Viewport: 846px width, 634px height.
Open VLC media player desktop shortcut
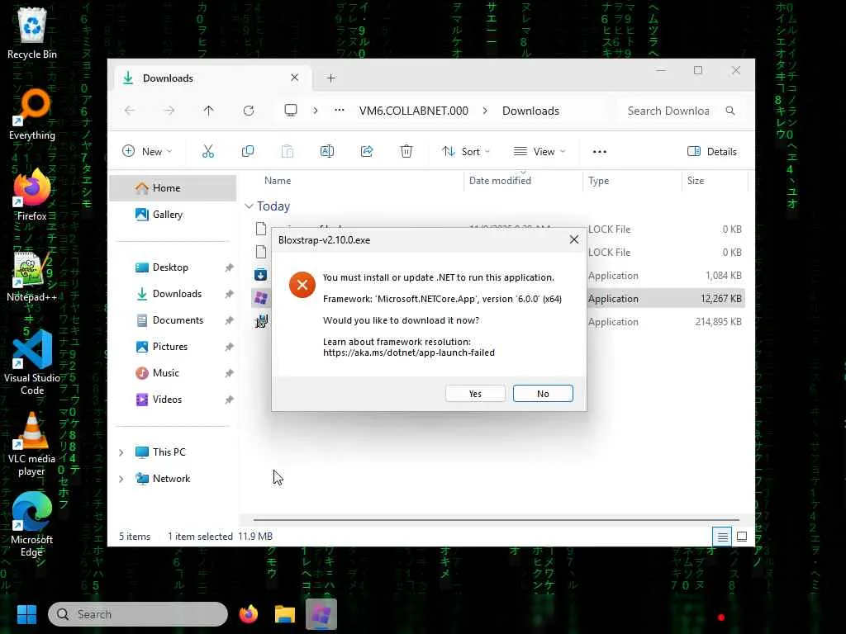click(x=32, y=443)
